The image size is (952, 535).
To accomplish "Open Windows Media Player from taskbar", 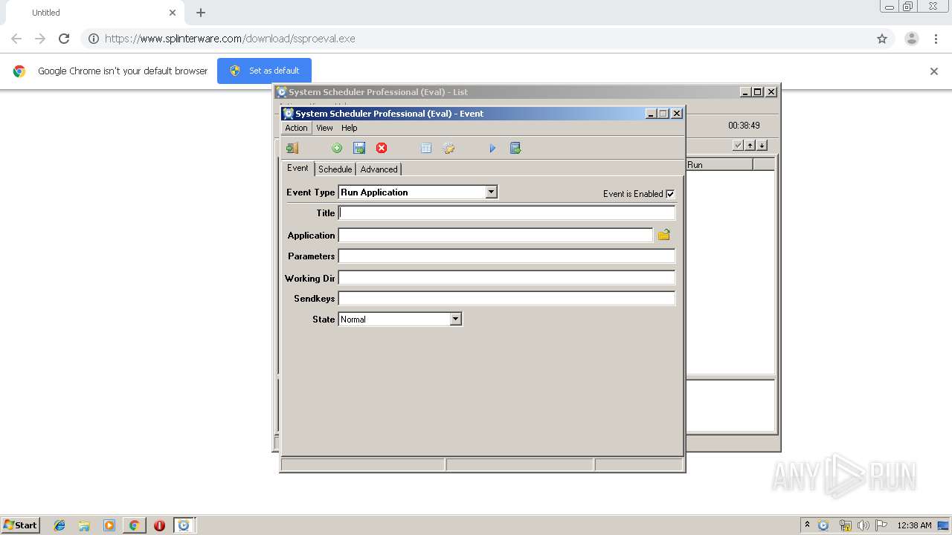I will tap(109, 525).
